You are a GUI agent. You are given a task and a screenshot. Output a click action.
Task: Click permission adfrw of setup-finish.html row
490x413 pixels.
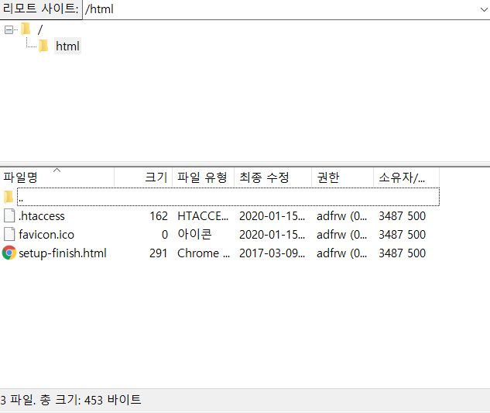[341, 253]
